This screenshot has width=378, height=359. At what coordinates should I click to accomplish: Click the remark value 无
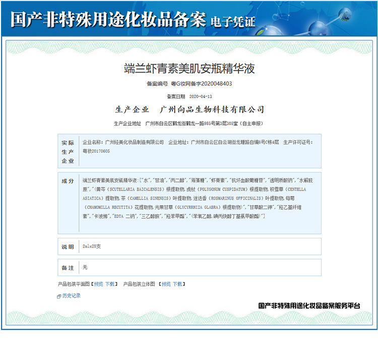85,267
